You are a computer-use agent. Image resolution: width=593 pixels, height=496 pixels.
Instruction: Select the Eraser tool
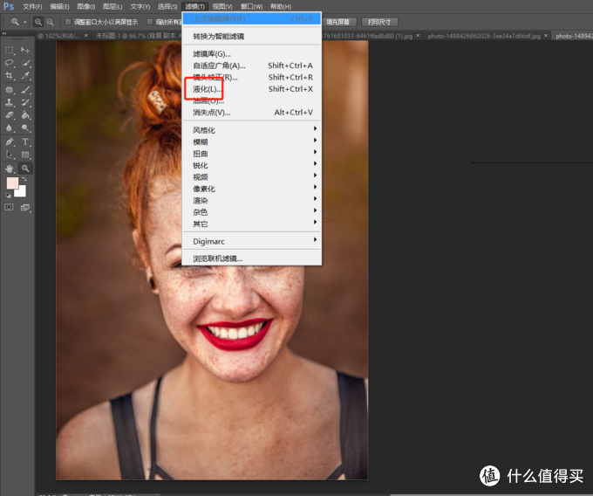tap(10, 115)
